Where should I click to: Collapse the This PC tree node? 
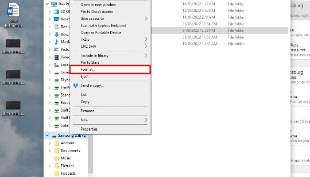tap(47, 4)
